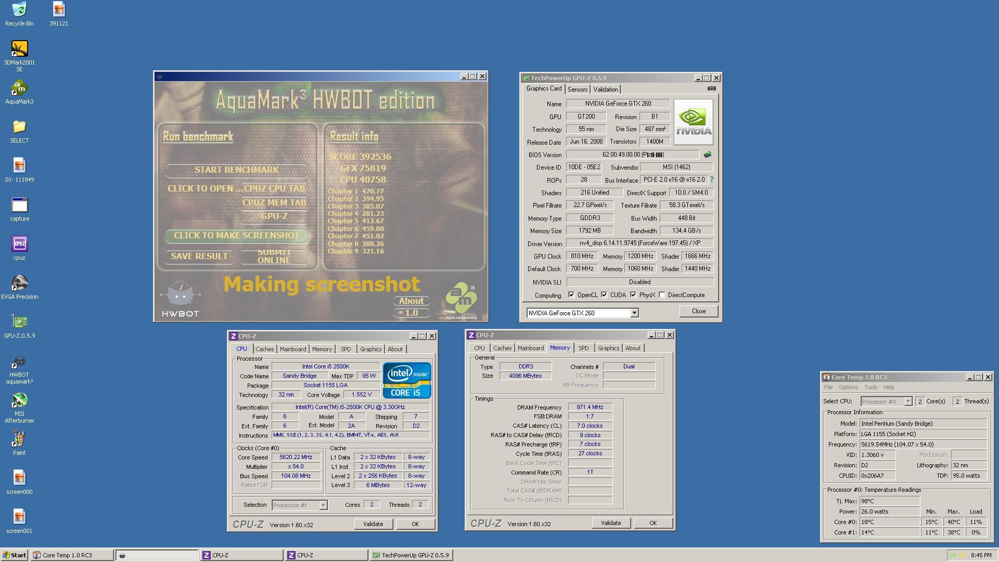
Task: Toggle the PhysX checkbox in GPU-Z
Action: click(633, 295)
